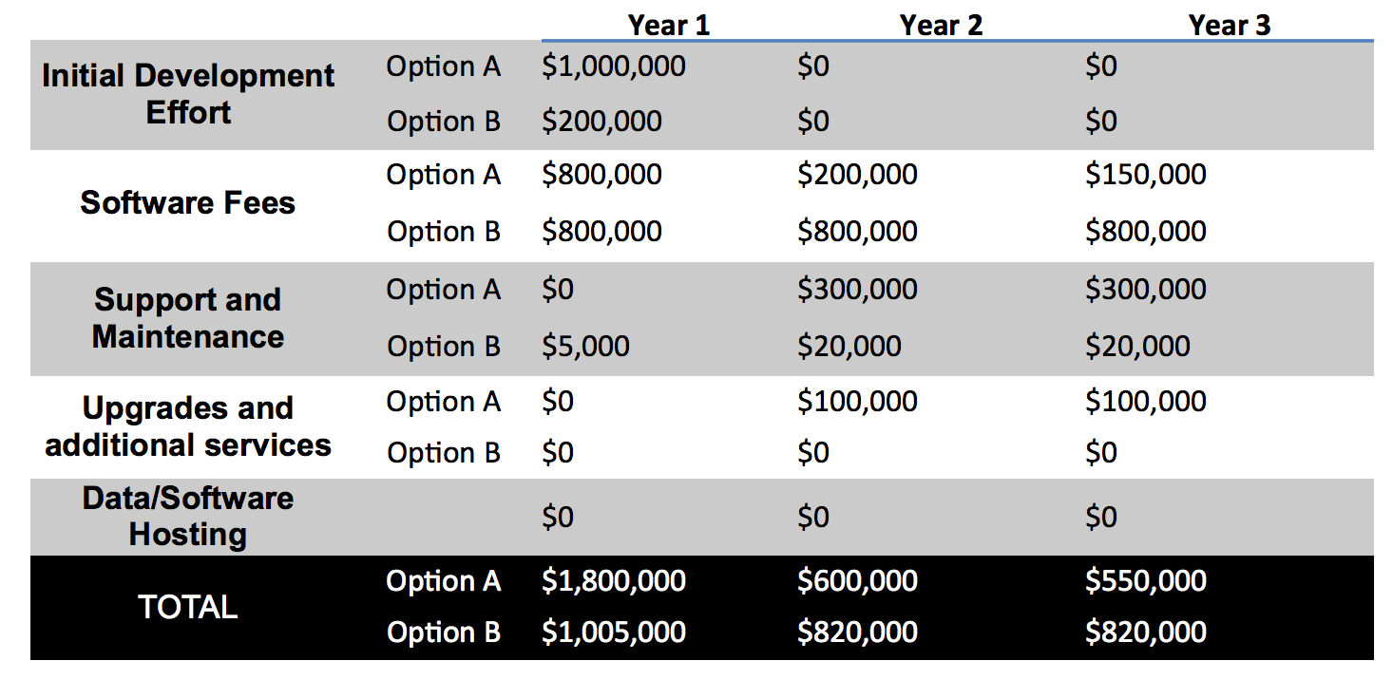The height and width of the screenshot is (680, 1393).
Task: Select Software Fees Option A $150,000 cell
Action: tap(1145, 175)
